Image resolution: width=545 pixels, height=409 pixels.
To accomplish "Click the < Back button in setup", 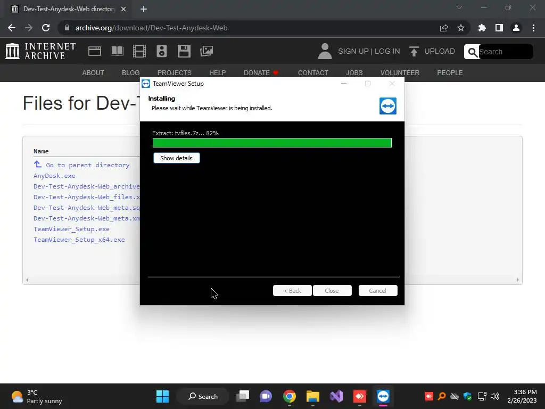I will point(292,291).
